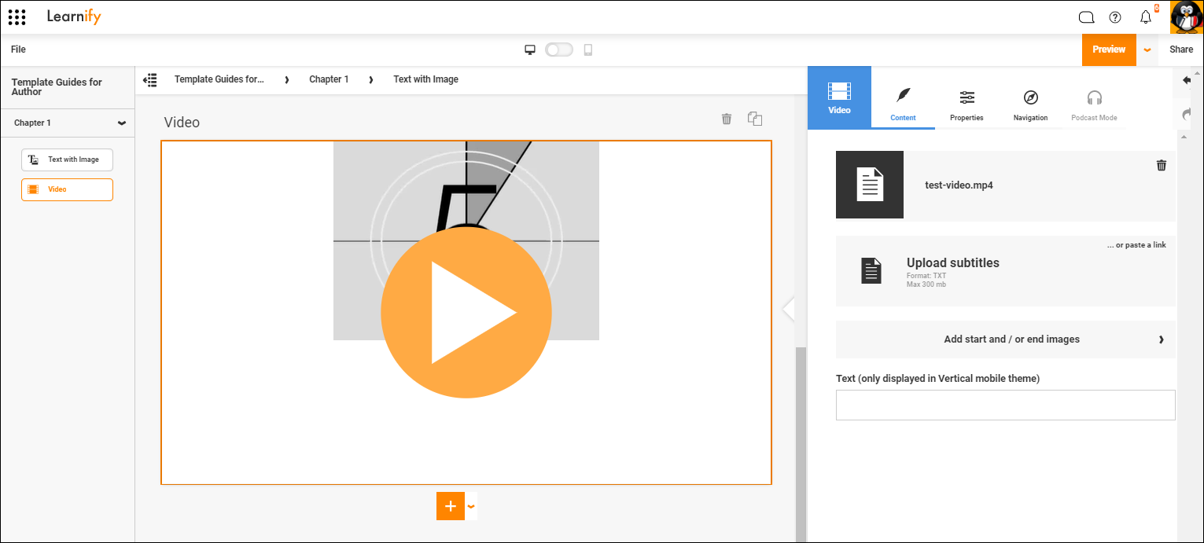Screen dimensions: 1204x543
Task: Click the subtitles document icon
Action: 871,270
